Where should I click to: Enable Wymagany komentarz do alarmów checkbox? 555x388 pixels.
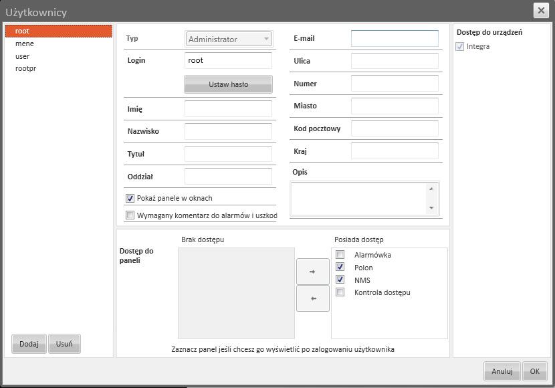[130, 215]
